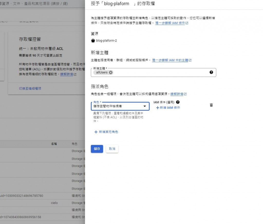
Task: Open 瞭解詳情 link in 存取權控管 card
Action: tap(68, 74)
